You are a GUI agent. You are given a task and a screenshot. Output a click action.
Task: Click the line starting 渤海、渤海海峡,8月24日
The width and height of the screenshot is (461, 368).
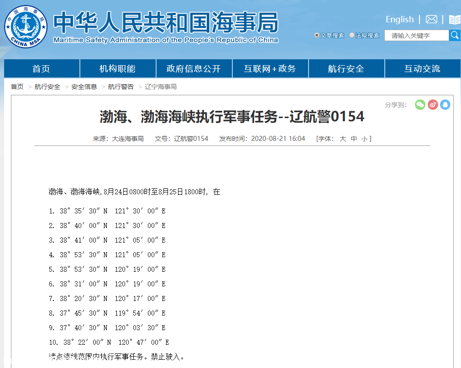click(x=134, y=192)
